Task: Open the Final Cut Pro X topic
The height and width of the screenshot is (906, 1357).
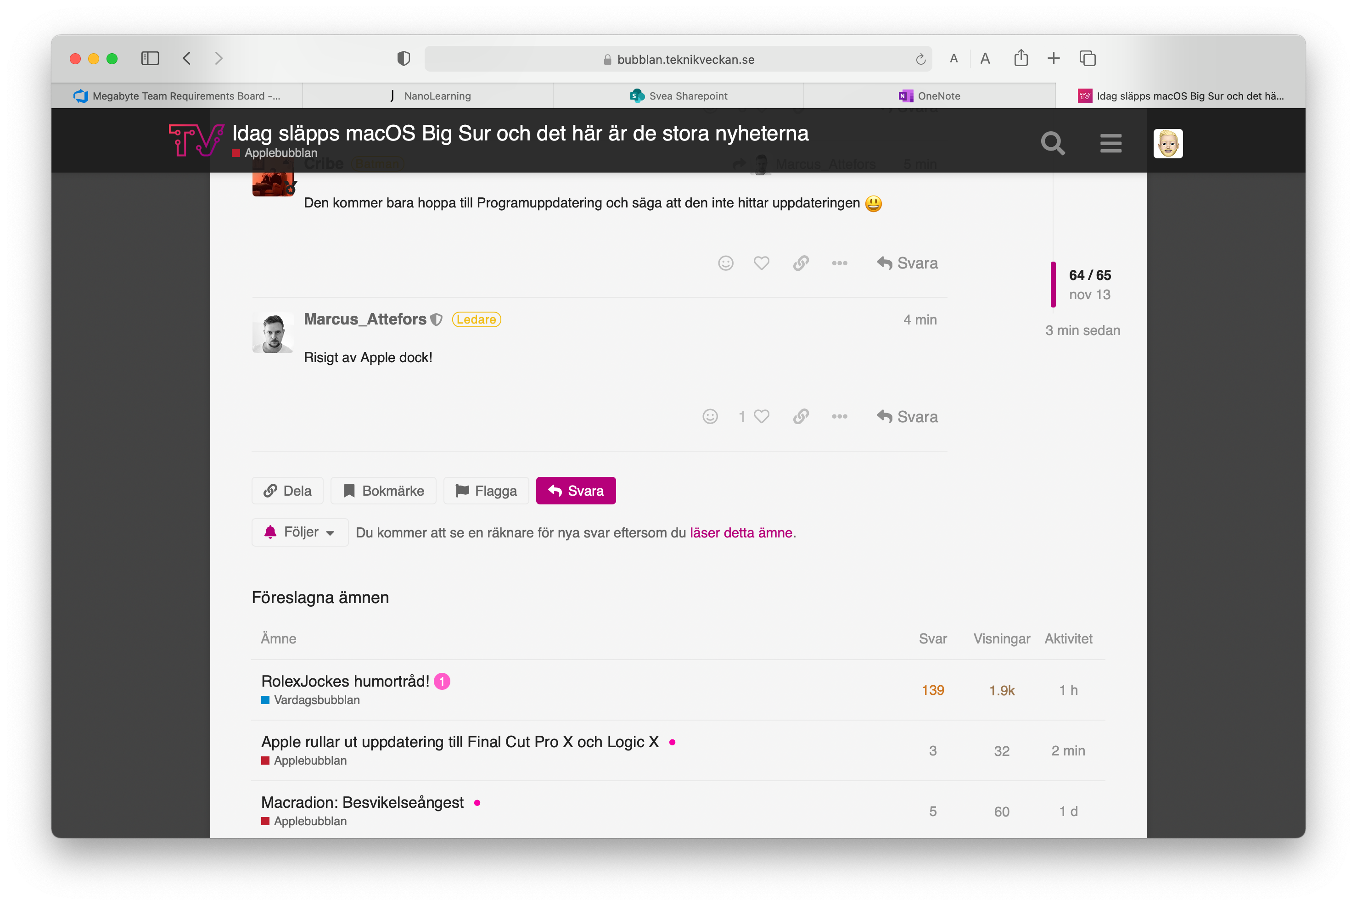Action: [x=460, y=742]
